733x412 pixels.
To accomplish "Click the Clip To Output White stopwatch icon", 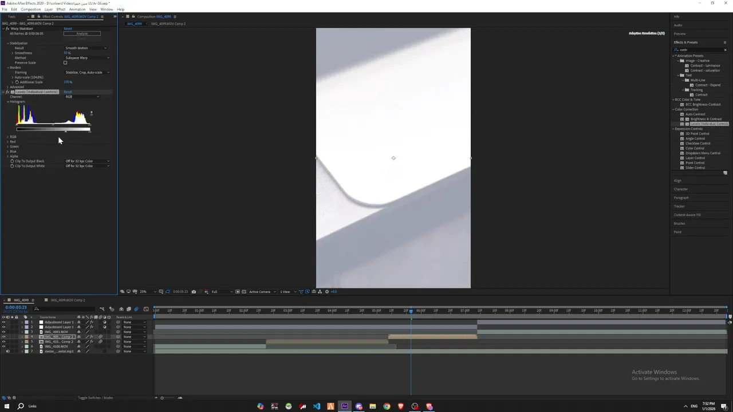I will (x=12, y=166).
